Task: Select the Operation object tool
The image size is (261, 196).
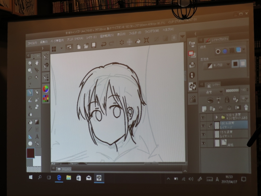Action: (30, 71)
